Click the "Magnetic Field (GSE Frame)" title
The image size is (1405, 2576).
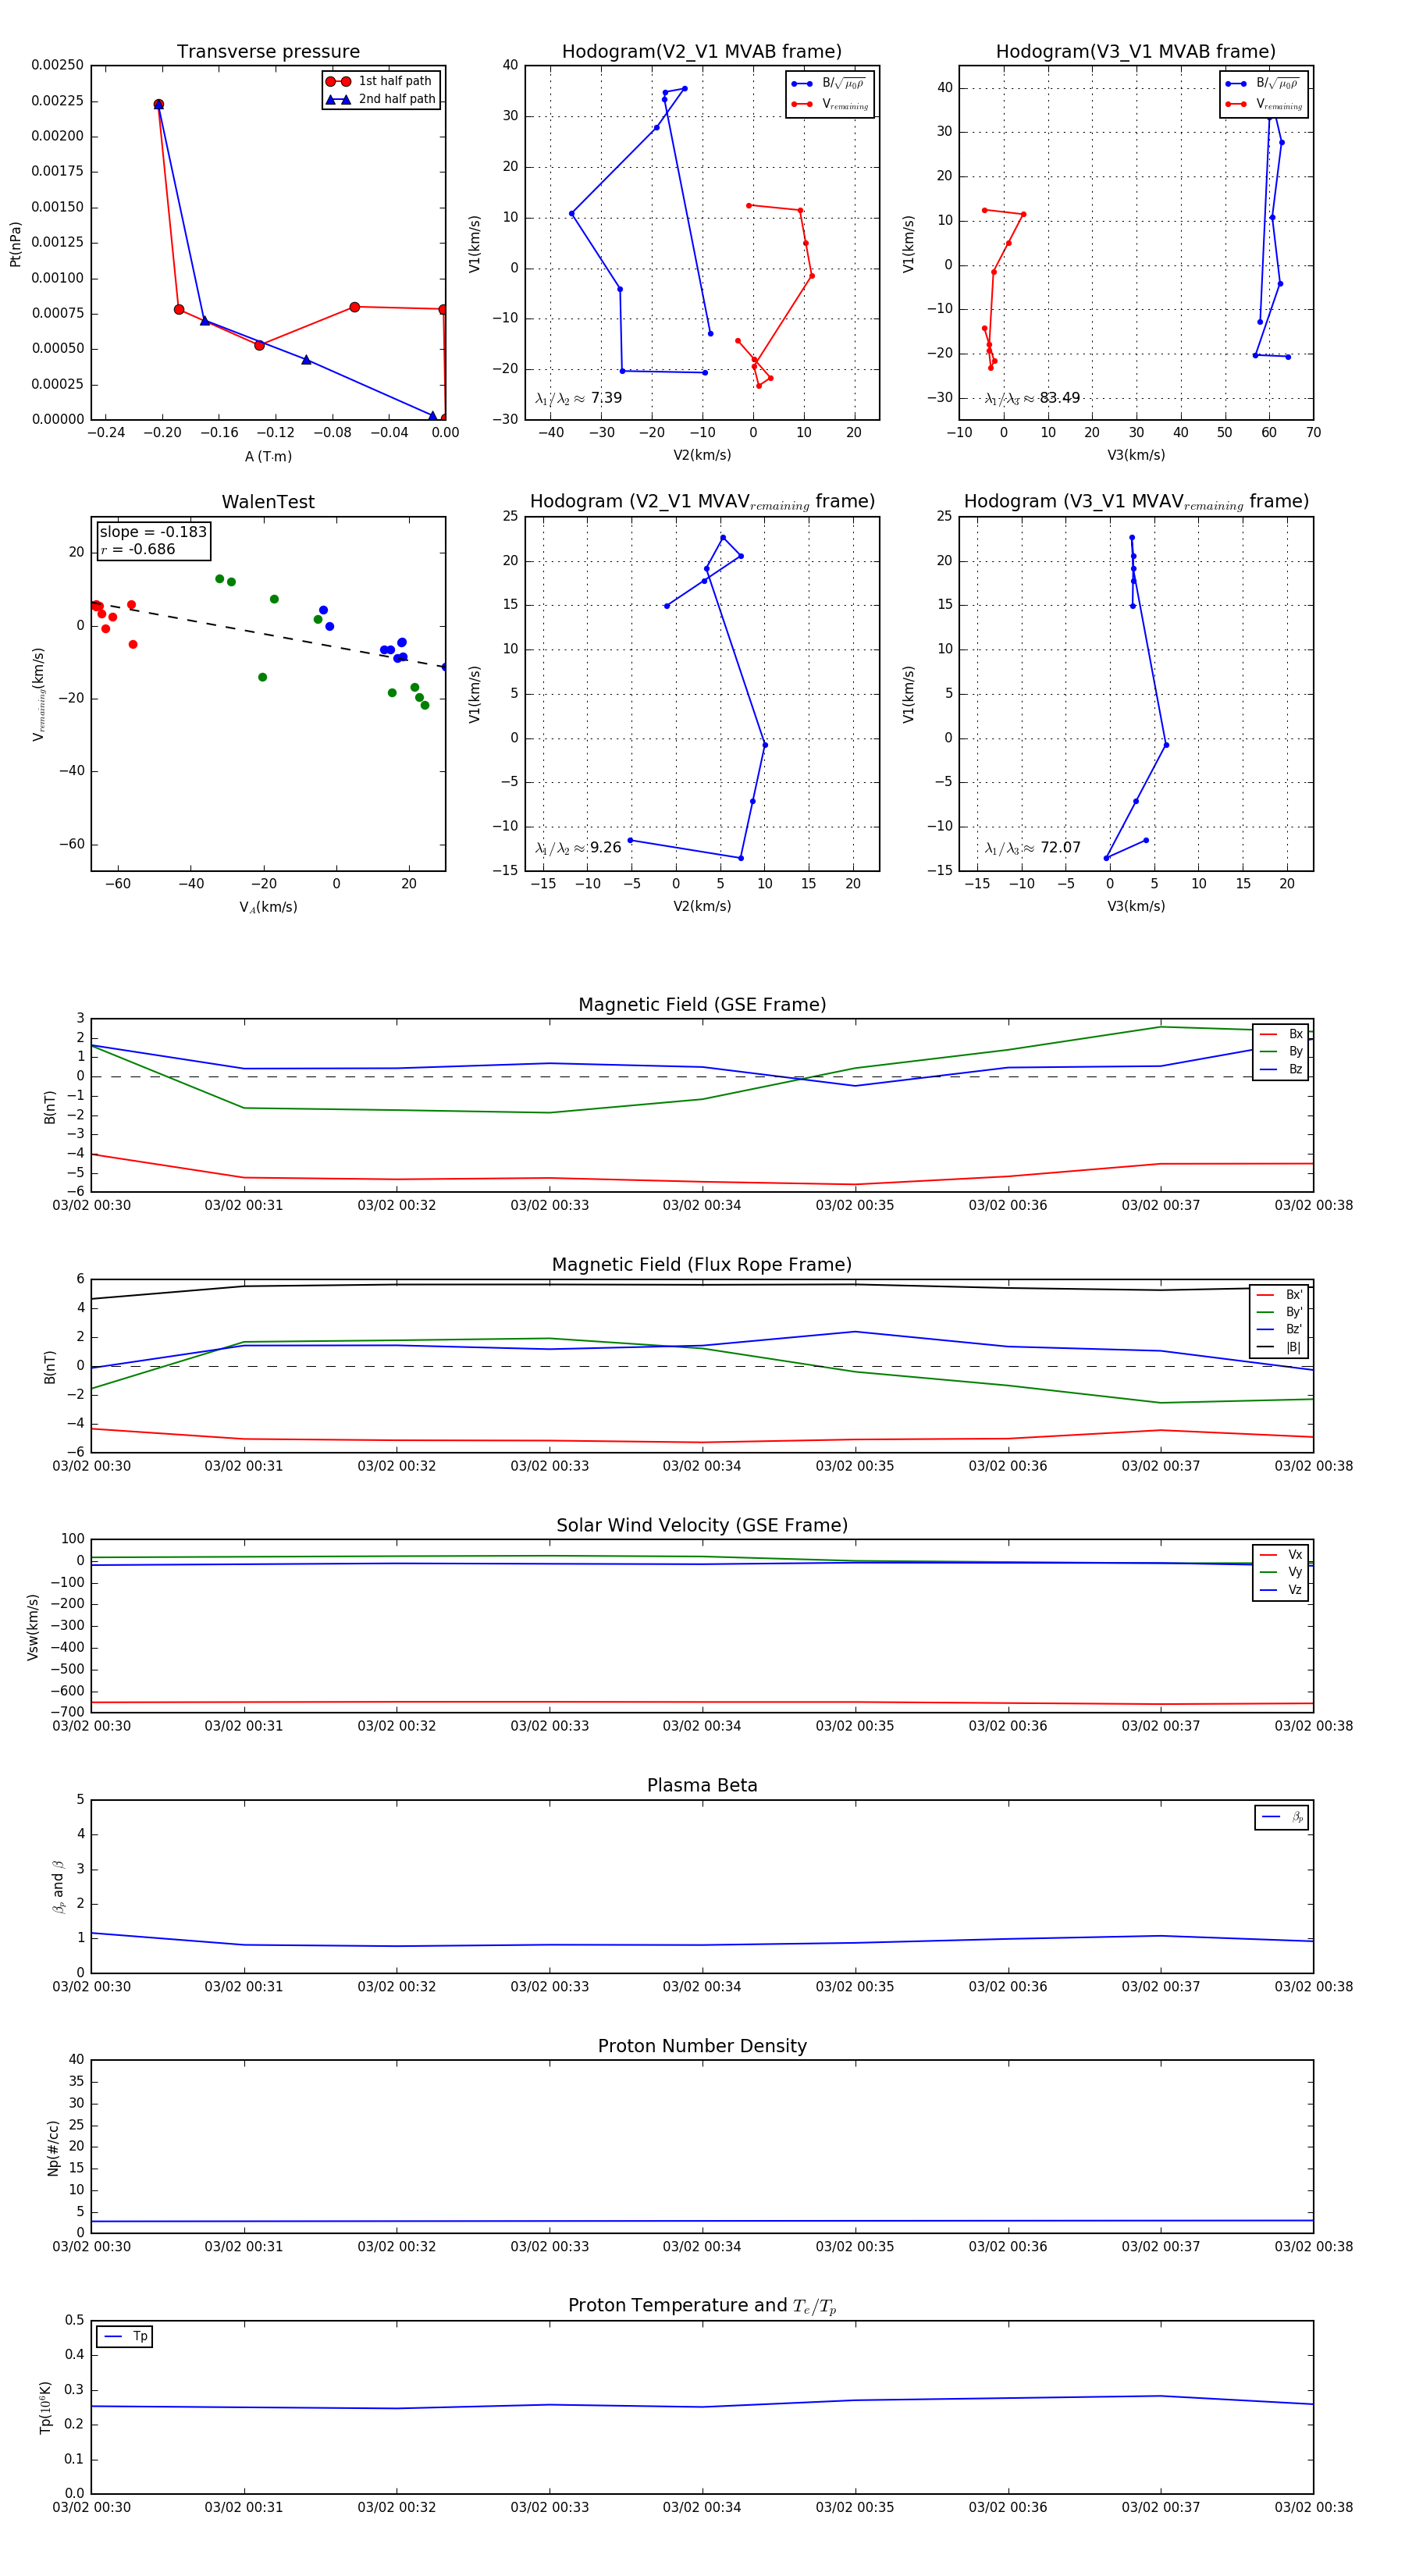click(702, 1005)
